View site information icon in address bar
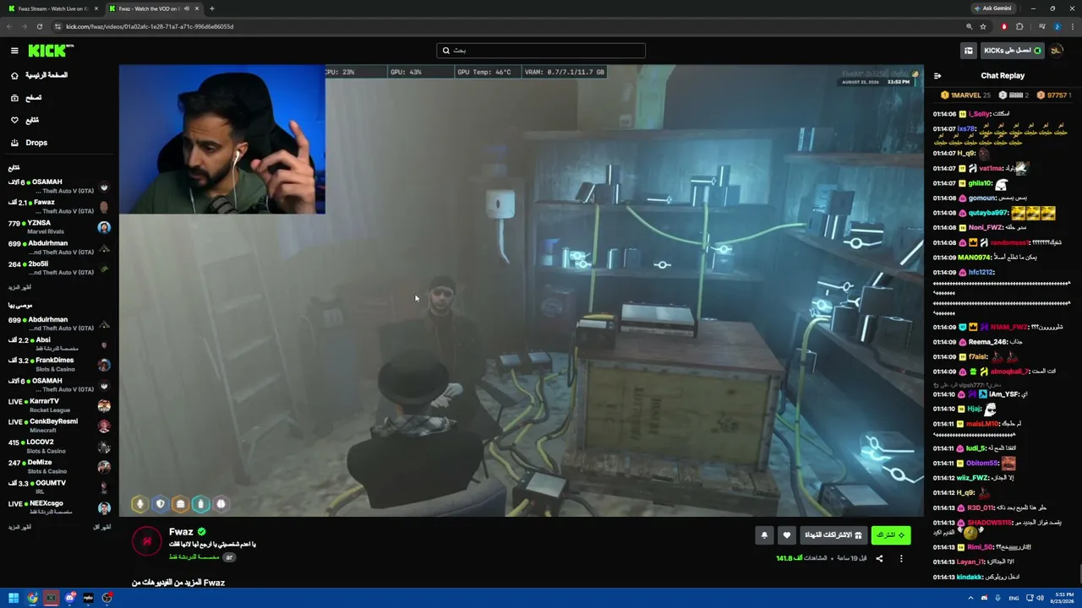Image resolution: width=1082 pixels, height=608 pixels. tap(57, 26)
